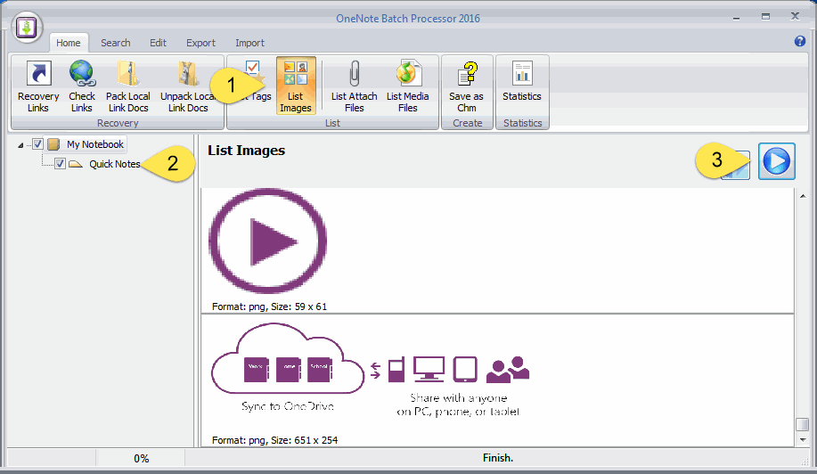817x474 pixels.
Task: Click Save as Chm
Action: (x=466, y=86)
